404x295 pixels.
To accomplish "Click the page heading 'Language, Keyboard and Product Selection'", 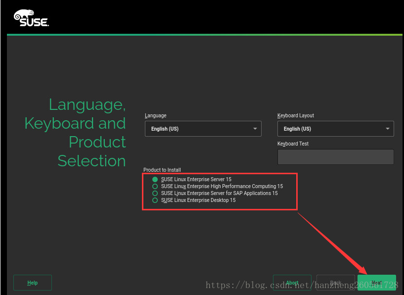I will coord(75,133).
